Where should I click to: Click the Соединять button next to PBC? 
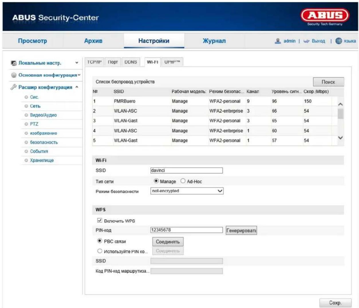pos(168,242)
